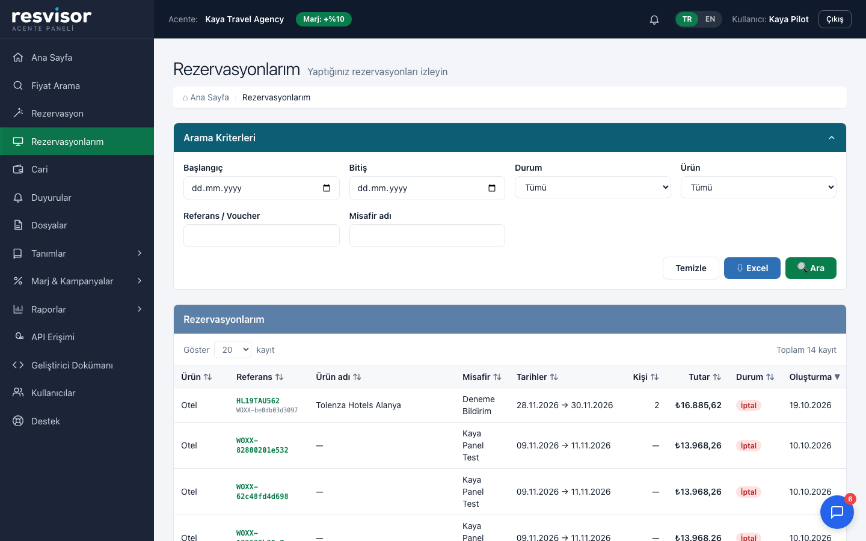Click the Ara search button
Screen dimensions: 866x541
tap(811, 268)
